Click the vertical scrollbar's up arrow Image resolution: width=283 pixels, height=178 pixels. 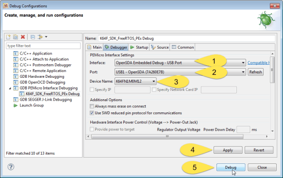272,53
